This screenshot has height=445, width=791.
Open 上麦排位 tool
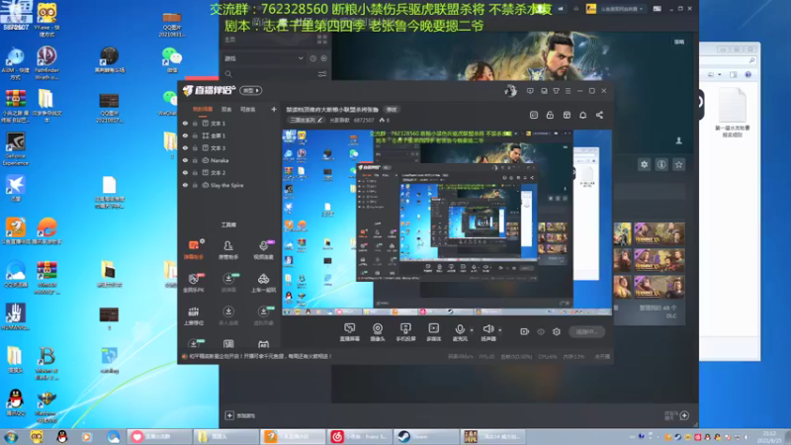pos(194,315)
